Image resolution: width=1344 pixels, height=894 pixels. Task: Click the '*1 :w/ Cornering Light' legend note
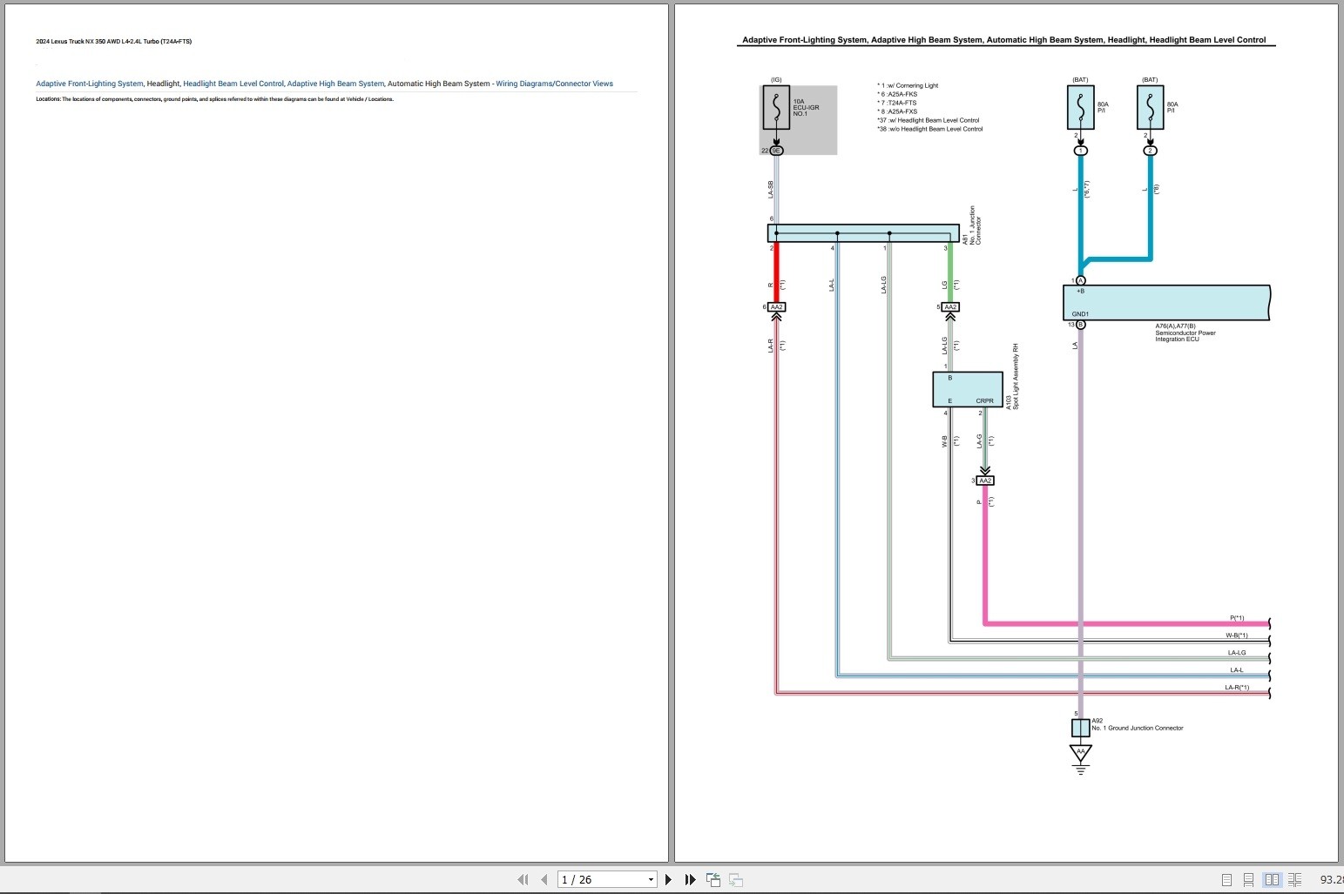pyautogui.click(x=908, y=85)
